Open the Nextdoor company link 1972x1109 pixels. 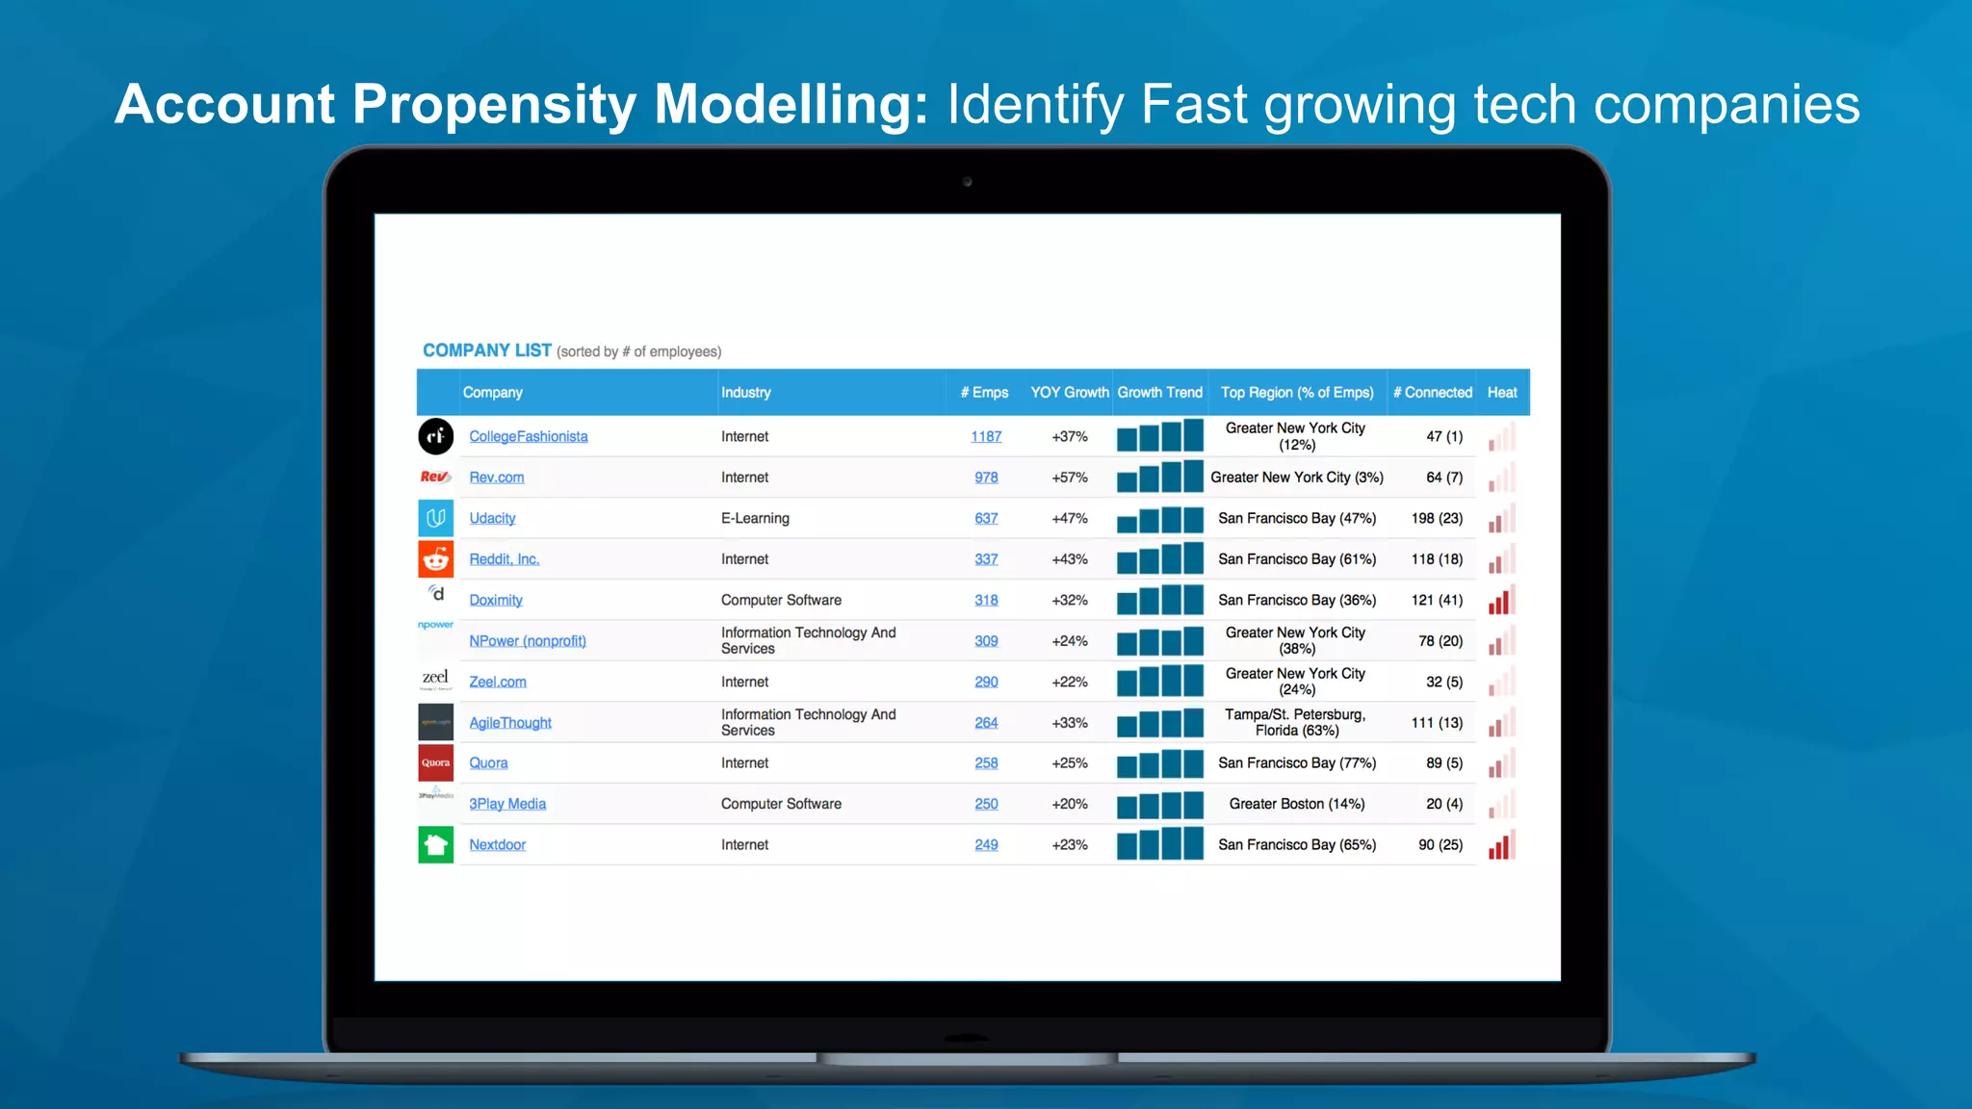coord(497,845)
